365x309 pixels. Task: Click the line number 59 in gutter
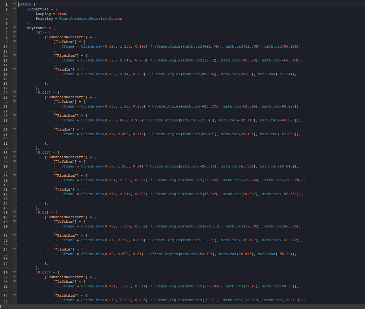tap(5, 273)
